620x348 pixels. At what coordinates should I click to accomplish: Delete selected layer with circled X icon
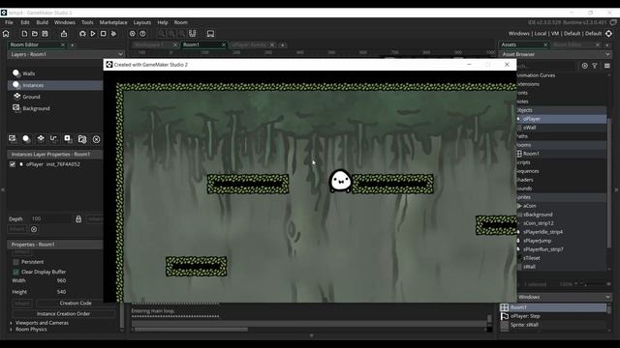(x=96, y=139)
